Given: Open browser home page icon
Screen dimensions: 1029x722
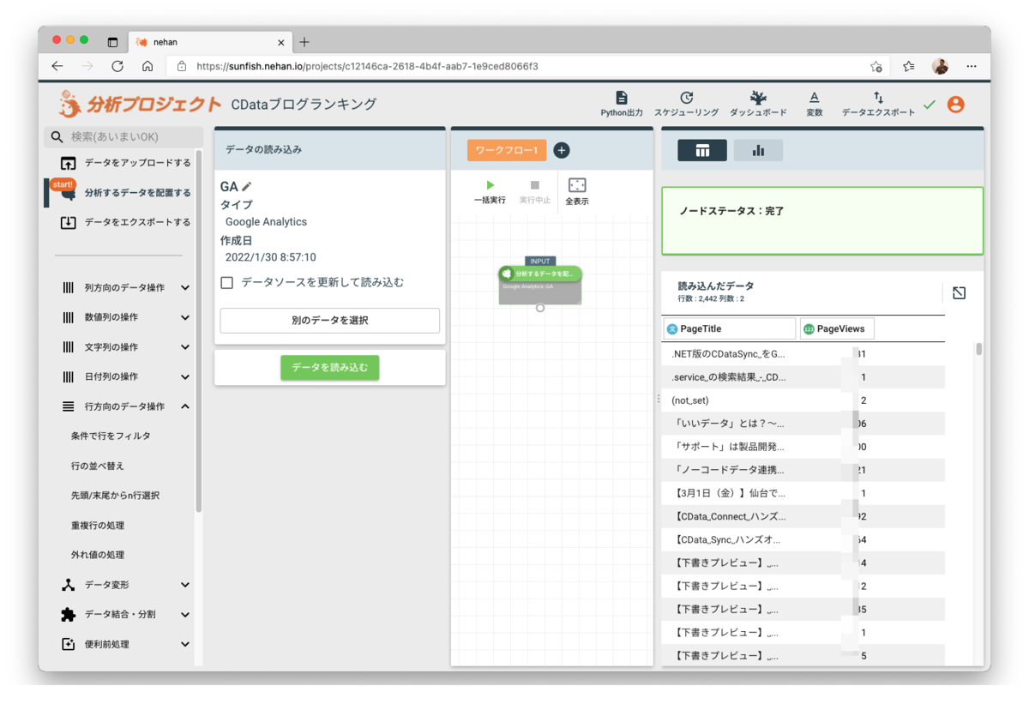Looking at the screenshot, I should pyautogui.click(x=147, y=66).
